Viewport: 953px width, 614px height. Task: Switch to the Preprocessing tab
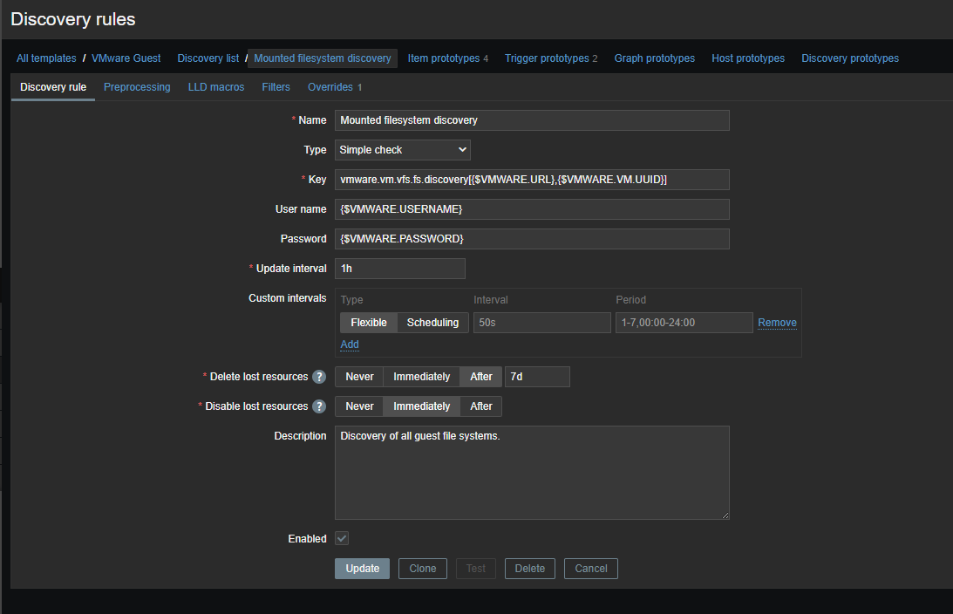pos(137,87)
